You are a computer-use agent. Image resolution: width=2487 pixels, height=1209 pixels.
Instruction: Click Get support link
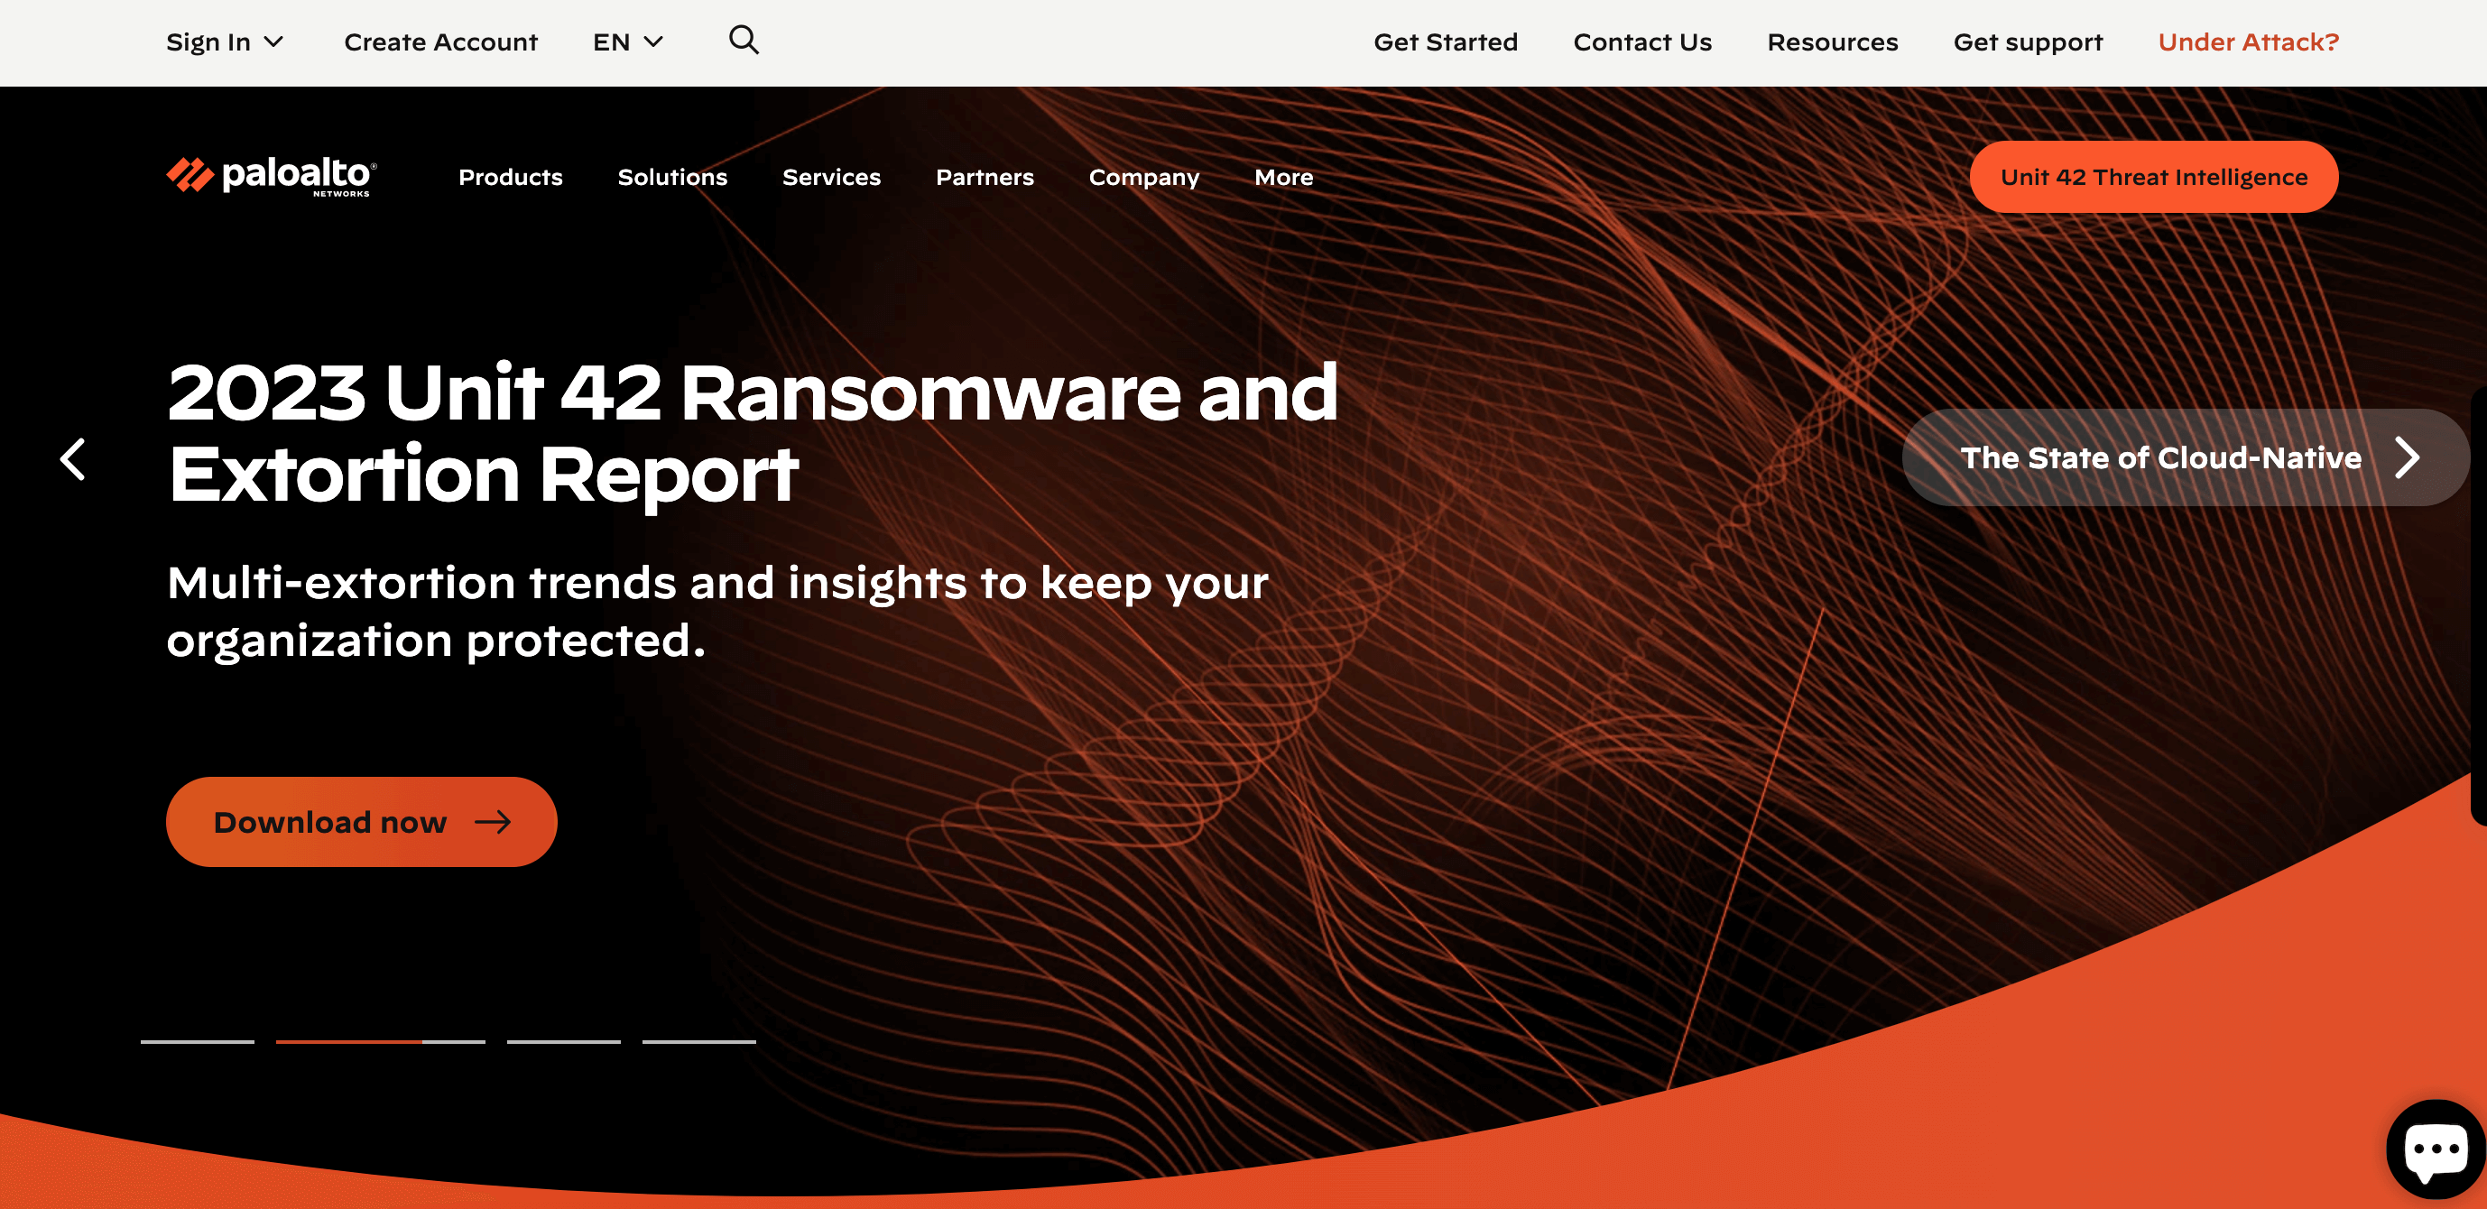pyautogui.click(x=2029, y=42)
